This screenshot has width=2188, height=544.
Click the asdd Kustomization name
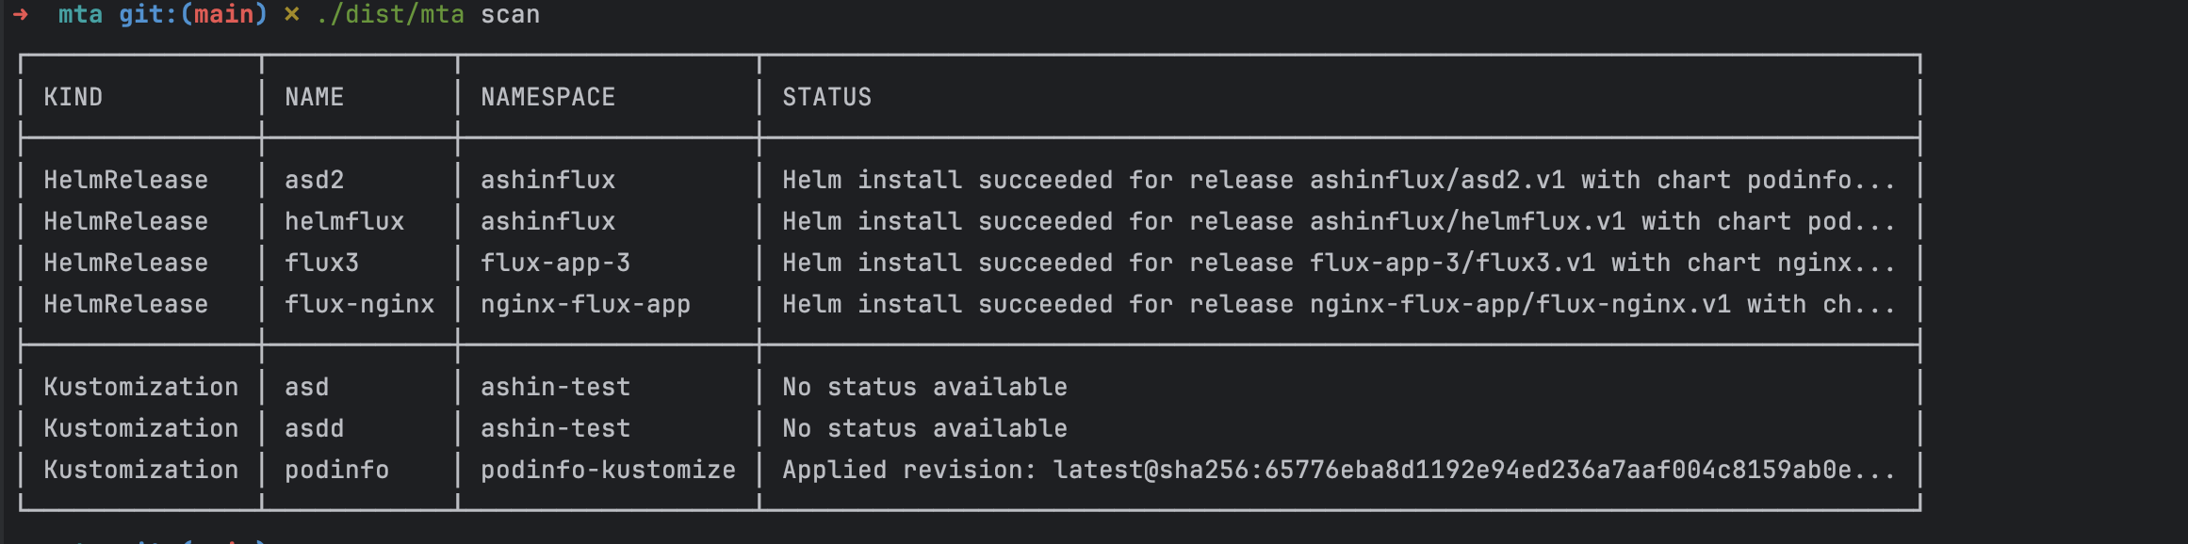pyautogui.click(x=314, y=428)
